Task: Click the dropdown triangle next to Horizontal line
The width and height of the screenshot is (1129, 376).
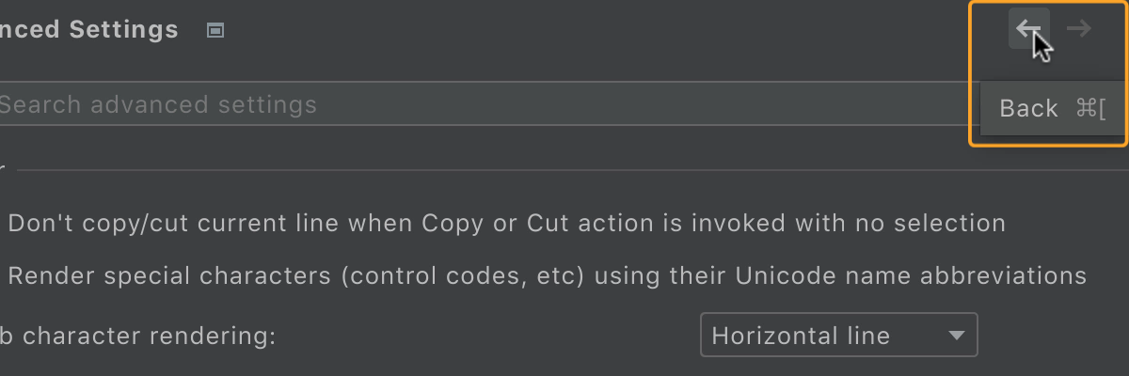Action: [x=957, y=335]
